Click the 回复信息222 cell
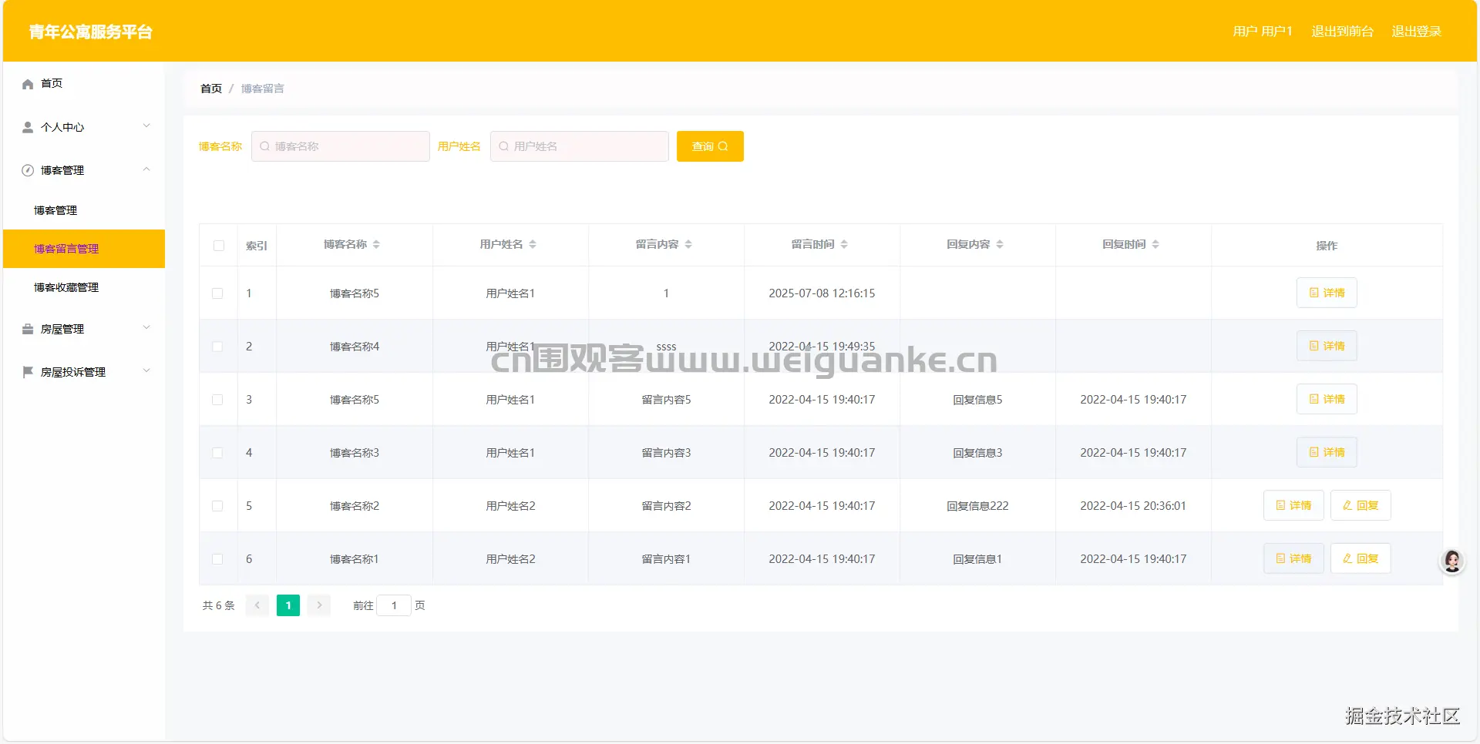Viewport: 1480px width, 744px height. 977,506
